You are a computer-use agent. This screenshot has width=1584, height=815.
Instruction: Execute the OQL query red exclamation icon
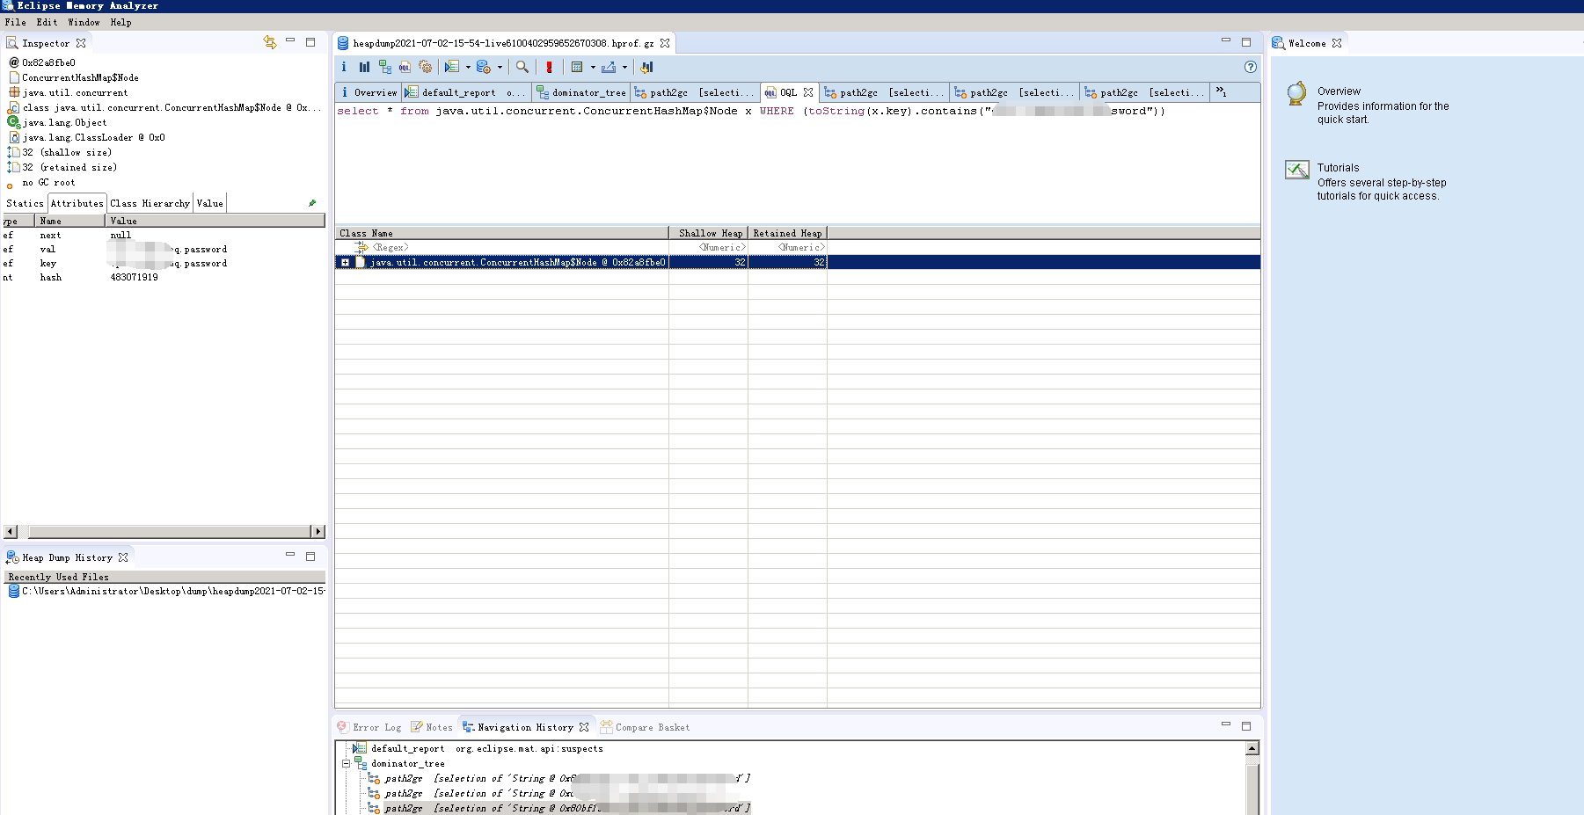pos(549,67)
